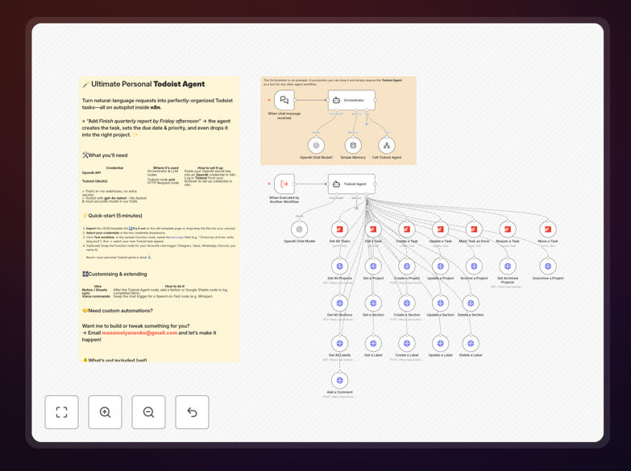631x471 pixels.
Task: Click the zoom in magnifier button
Action: point(105,412)
